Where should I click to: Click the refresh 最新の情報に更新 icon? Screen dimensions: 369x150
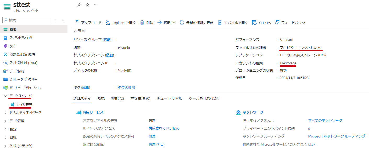(x=182, y=23)
